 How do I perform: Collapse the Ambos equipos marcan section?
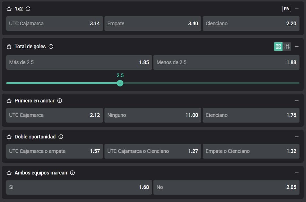tap(296, 173)
